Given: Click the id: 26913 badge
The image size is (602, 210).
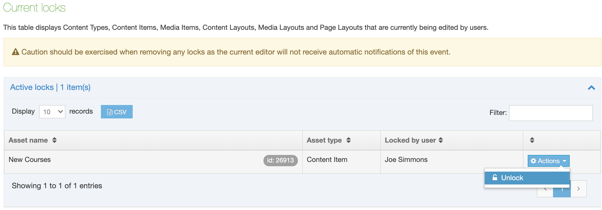Looking at the screenshot, I should [280, 160].
